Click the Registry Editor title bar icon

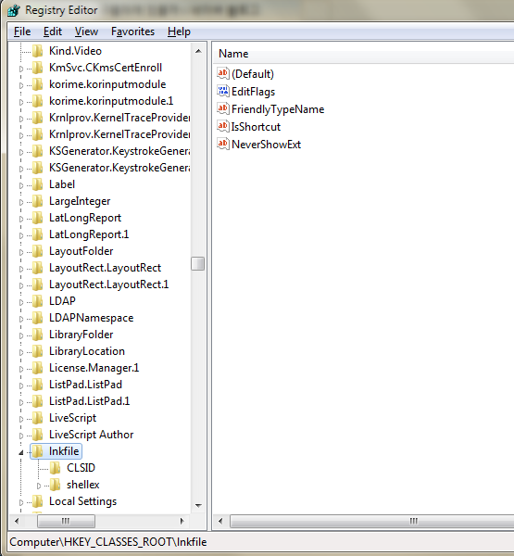[14, 10]
